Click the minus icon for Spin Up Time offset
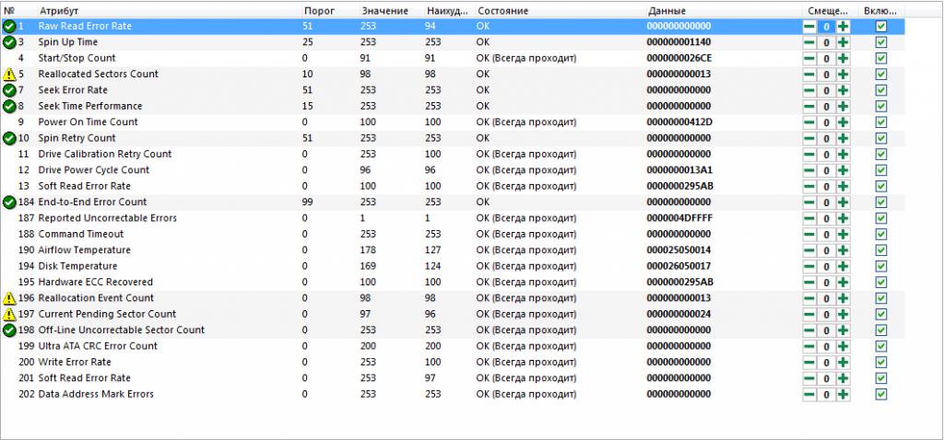The width and height of the screenshot is (944, 440). pos(809,42)
